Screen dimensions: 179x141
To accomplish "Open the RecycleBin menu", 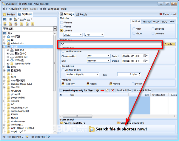I will (15, 9).
